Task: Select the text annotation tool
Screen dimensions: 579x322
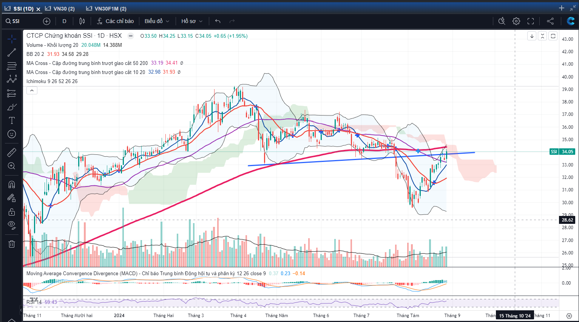Action: point(12,120)
